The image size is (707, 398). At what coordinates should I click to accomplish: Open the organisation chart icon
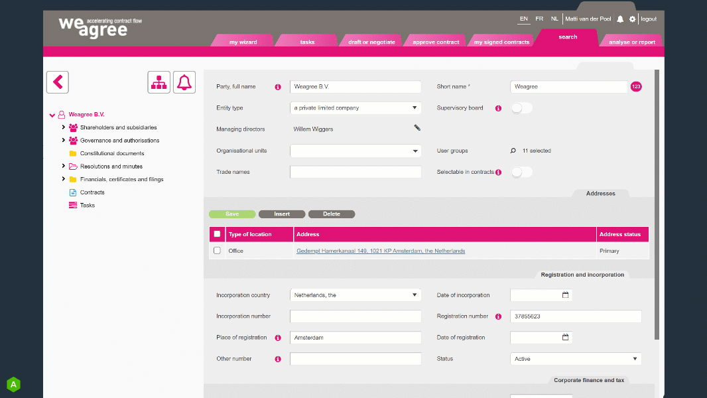[x=159, y=82]
